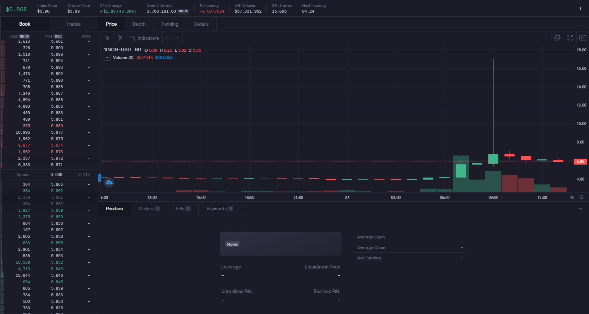
Task: Open the Fills tab
Action: [x=183, y=208]
